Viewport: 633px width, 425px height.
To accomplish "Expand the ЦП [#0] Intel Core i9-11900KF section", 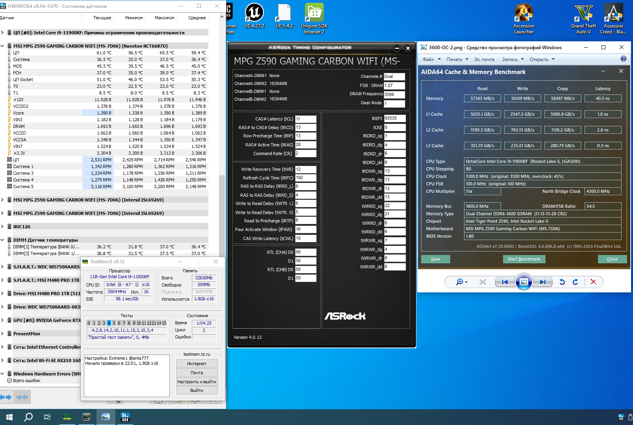I will (x=3, y=33).
